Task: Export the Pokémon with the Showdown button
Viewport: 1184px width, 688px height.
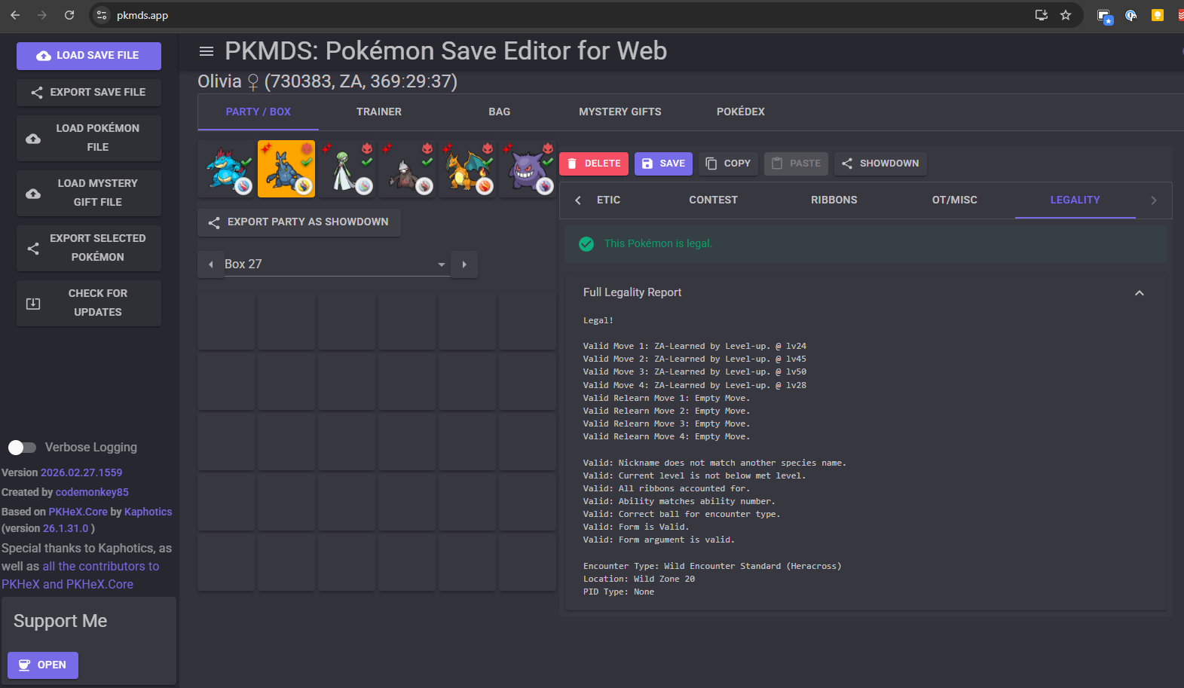Action: [880, 164]
